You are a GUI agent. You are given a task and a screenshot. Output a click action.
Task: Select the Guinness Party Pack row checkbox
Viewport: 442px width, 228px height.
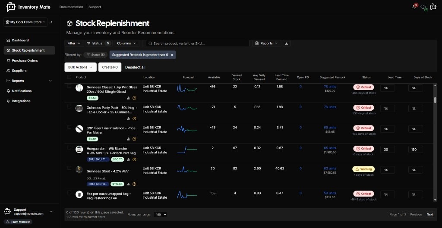[x=69, y=106]
